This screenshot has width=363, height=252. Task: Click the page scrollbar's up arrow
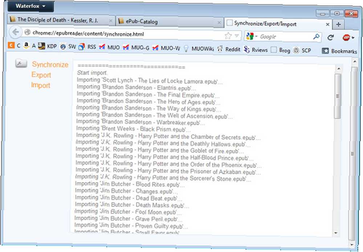[355, 62]
